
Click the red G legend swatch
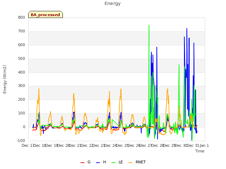(82, 163)
